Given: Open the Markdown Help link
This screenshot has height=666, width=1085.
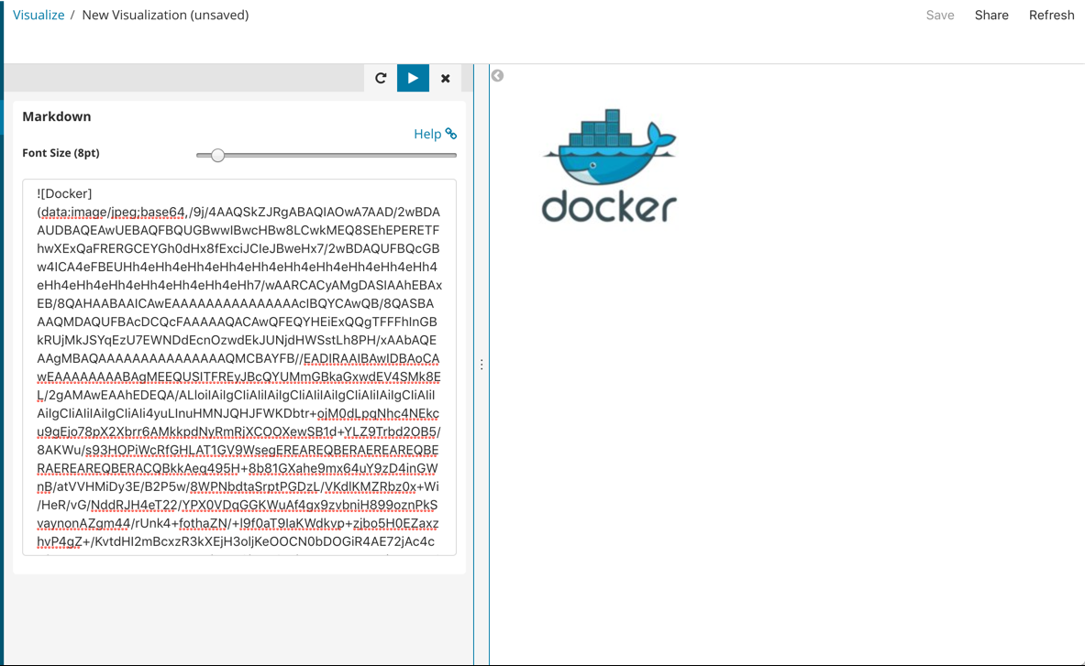Looking at the screenshot, I should click(427, 134).
